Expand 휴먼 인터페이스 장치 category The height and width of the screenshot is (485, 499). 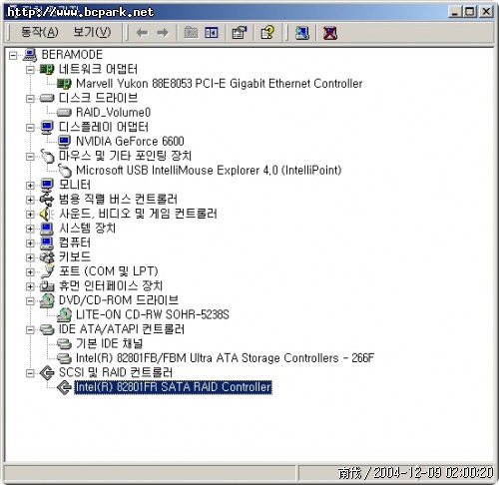pos(30,286)
